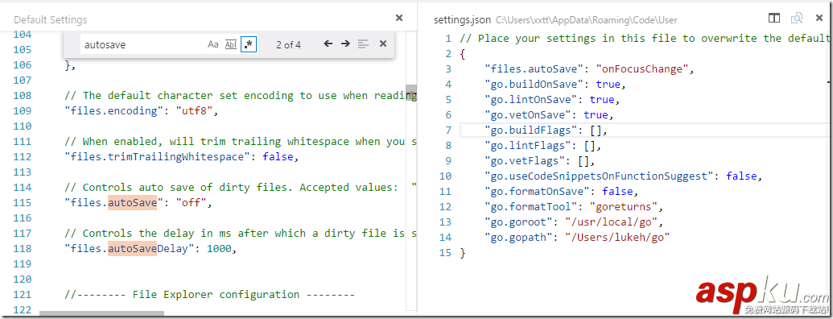Click the open preview search icon
Image resolution: width=833 pixels, height=319 pixels.
point(796,19)
